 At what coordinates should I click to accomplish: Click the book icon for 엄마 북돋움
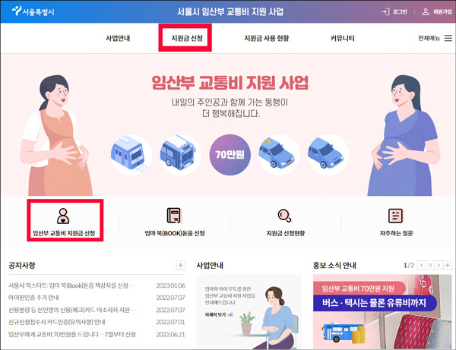174,216
